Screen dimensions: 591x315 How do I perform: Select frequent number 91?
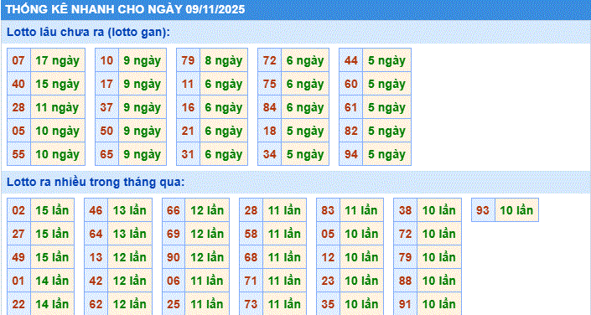pos(405,304)
